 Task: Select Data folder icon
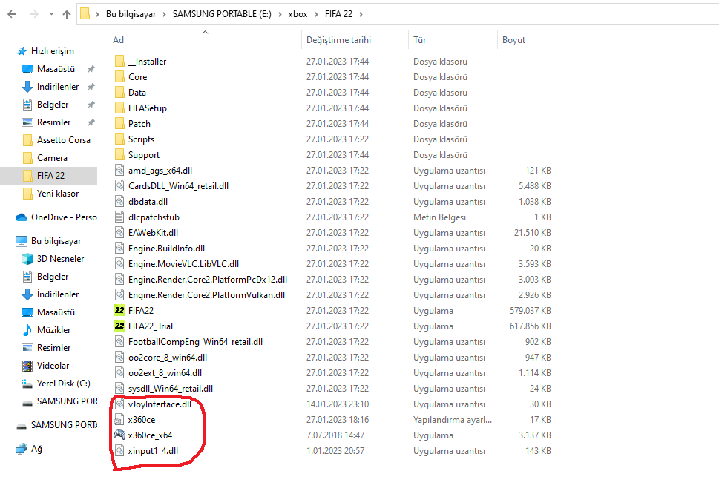[119, 92]
